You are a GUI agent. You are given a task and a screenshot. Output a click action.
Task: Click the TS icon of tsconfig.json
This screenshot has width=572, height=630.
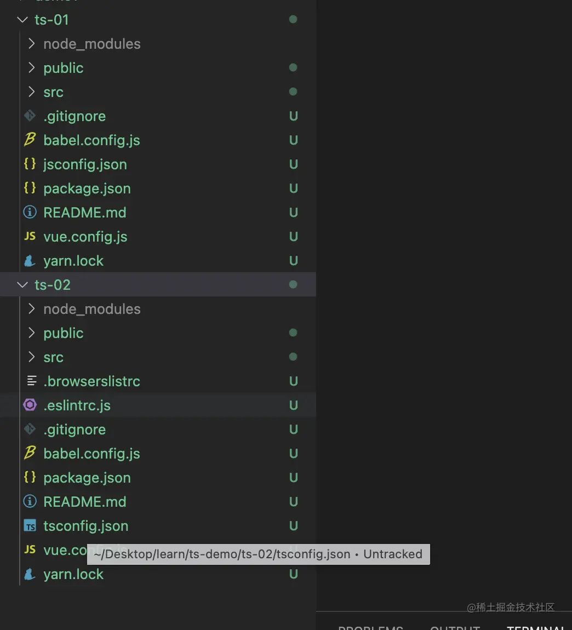(30, 526)
